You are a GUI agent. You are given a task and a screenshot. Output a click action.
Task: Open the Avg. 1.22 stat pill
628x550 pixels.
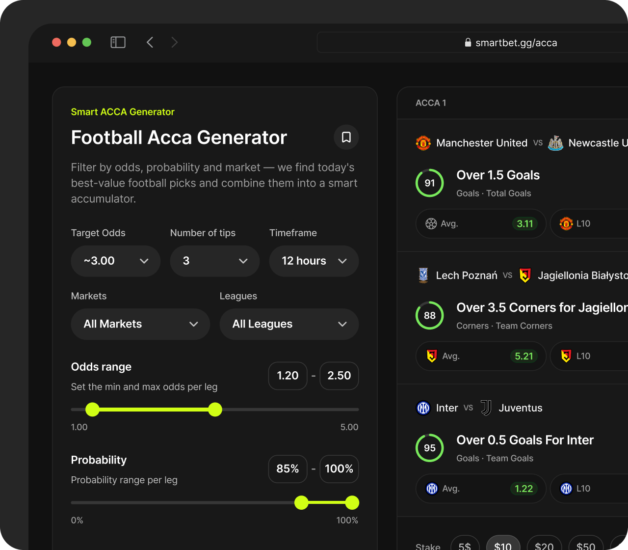pyautogui.click(x=481, y=489)
